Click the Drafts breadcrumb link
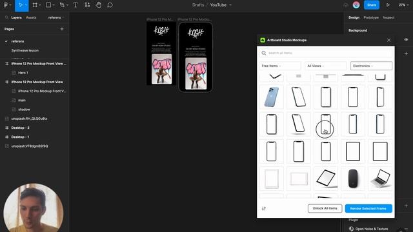Image resolution: width=413 pixels, height=232 pixels. [198, 5]
